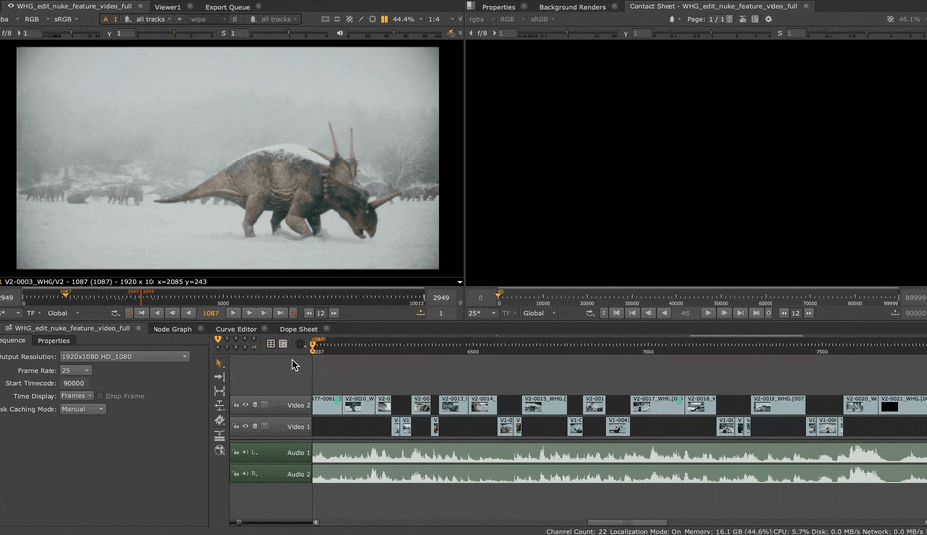Viewport: 927px width, 535px height.
Task: Select the soft effects tool icon
Action: pyautogui.click(x=219, y=450)
